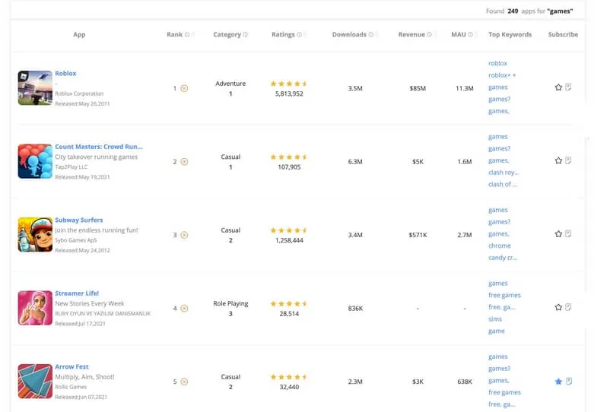Open the 'roblox' keyword link
The height and width of the screenshot is (412, 607).
tap(497, 63)
